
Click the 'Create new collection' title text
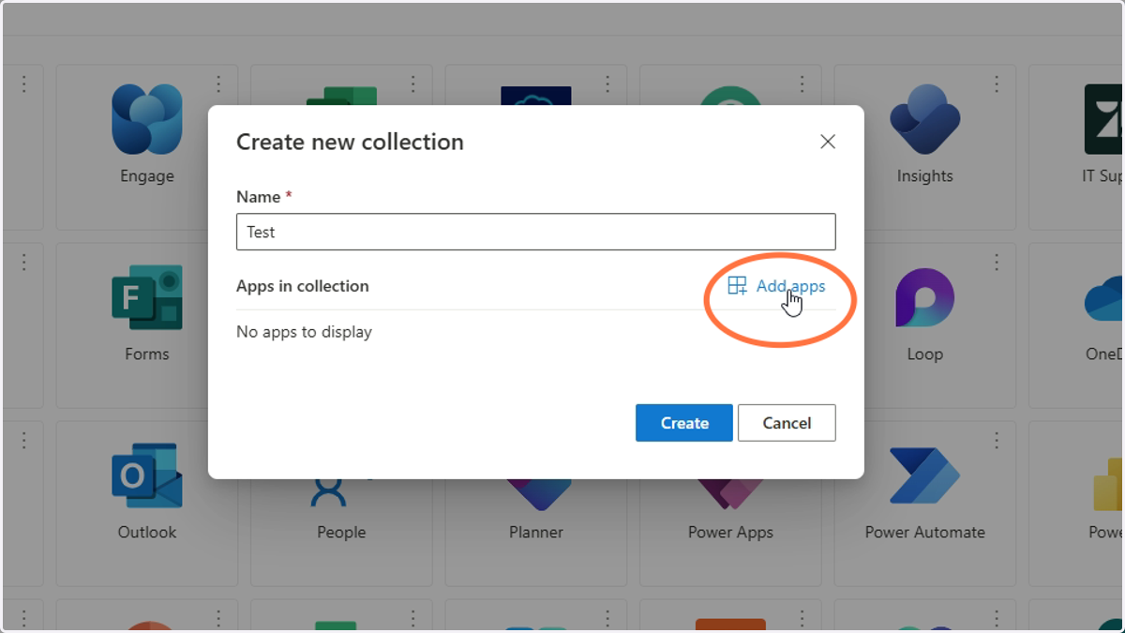point(350,142)
